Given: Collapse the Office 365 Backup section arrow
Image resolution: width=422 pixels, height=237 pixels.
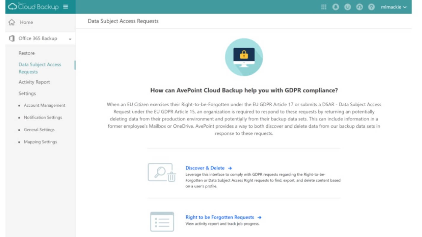Looking at the screenshot, I should pos(70,39).
